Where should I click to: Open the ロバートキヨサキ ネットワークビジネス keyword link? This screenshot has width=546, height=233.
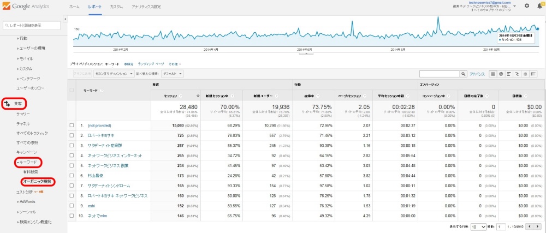coord(118,196)
